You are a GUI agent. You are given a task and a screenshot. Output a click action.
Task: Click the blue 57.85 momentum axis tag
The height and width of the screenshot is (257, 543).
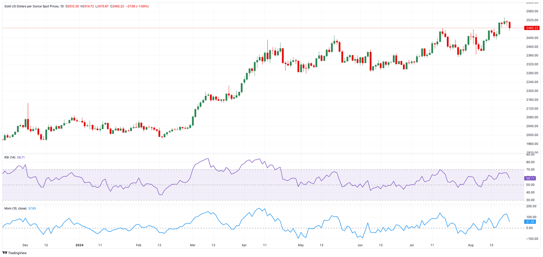[531, 222]
